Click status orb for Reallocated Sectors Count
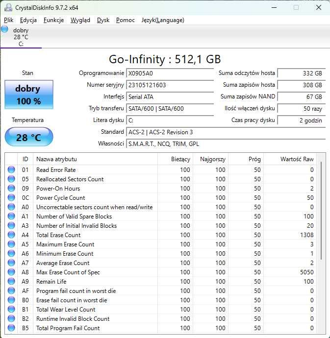This screenshot has width=330, height=338. coord(11,179)
